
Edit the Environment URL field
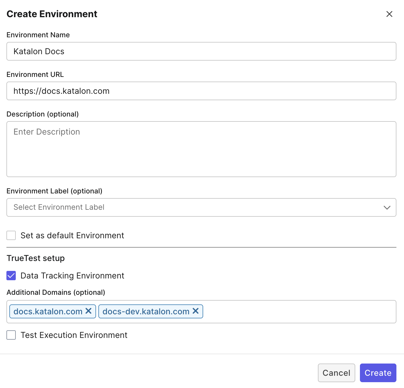[201, 91]
